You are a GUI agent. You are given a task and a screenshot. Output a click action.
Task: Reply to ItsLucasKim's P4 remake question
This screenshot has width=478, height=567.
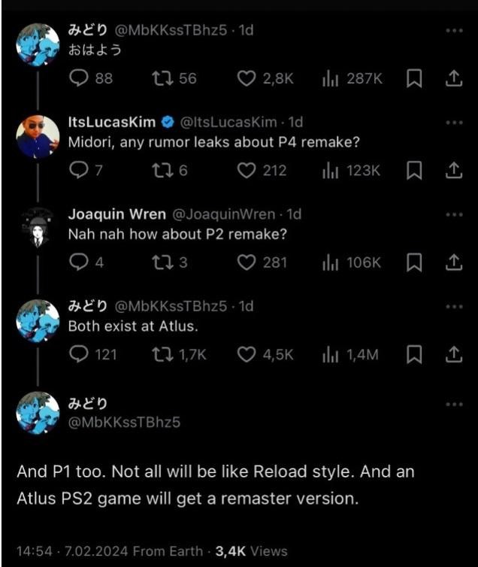[78, 171]
